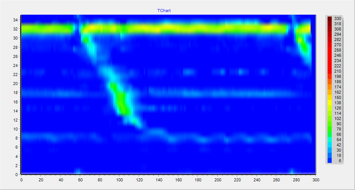Click legend value 114
The image size is (355, 190).
point(338,113)
